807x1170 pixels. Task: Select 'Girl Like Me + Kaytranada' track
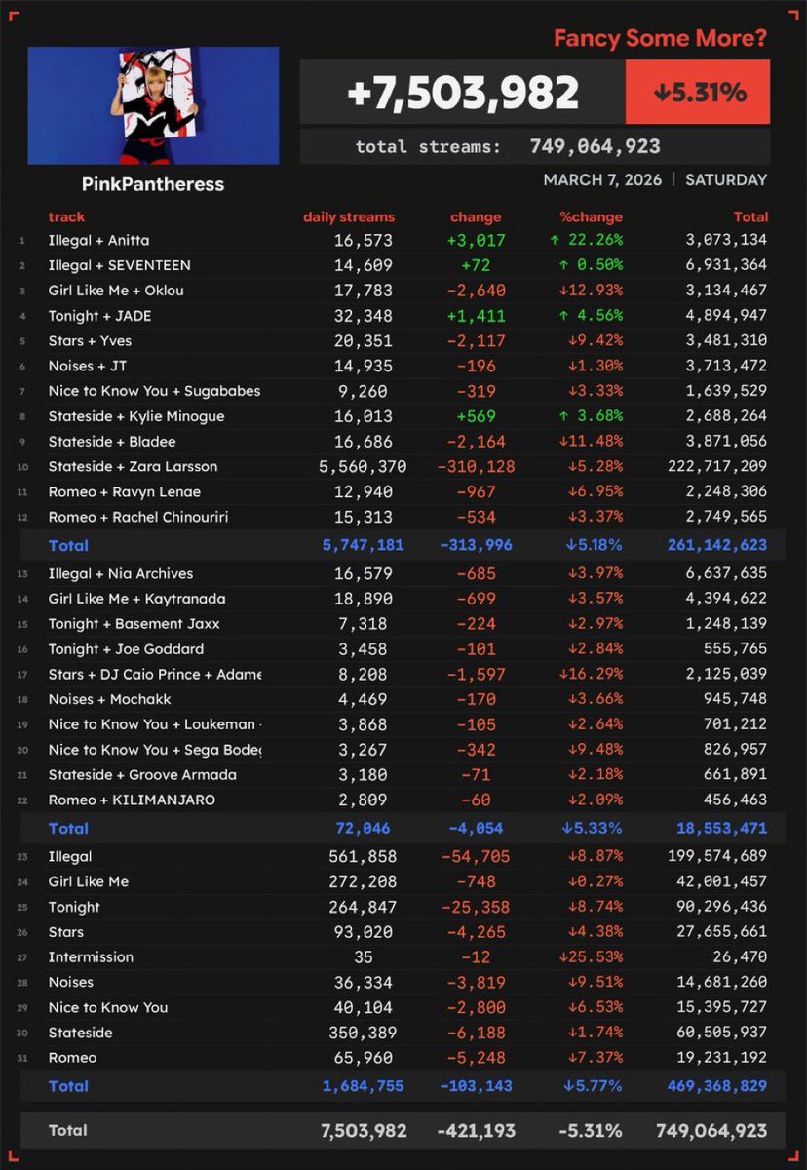pyautogui.click(x=136, y=599)
